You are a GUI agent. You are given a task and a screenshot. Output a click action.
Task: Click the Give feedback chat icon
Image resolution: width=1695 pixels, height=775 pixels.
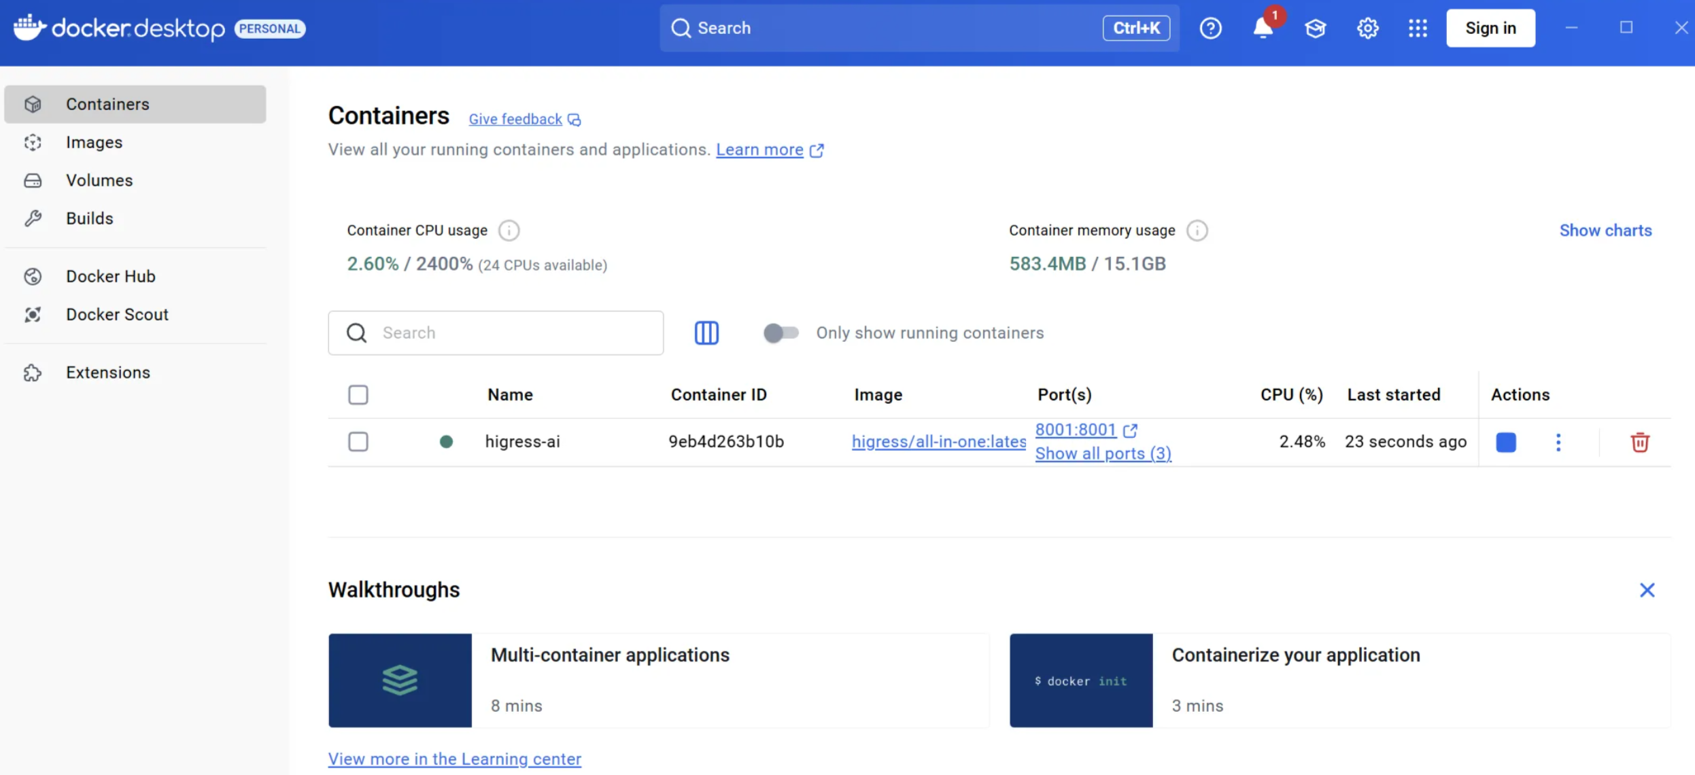[x=575, y=120]
